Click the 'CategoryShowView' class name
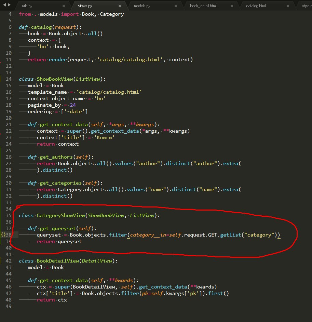 pos(61,215)
